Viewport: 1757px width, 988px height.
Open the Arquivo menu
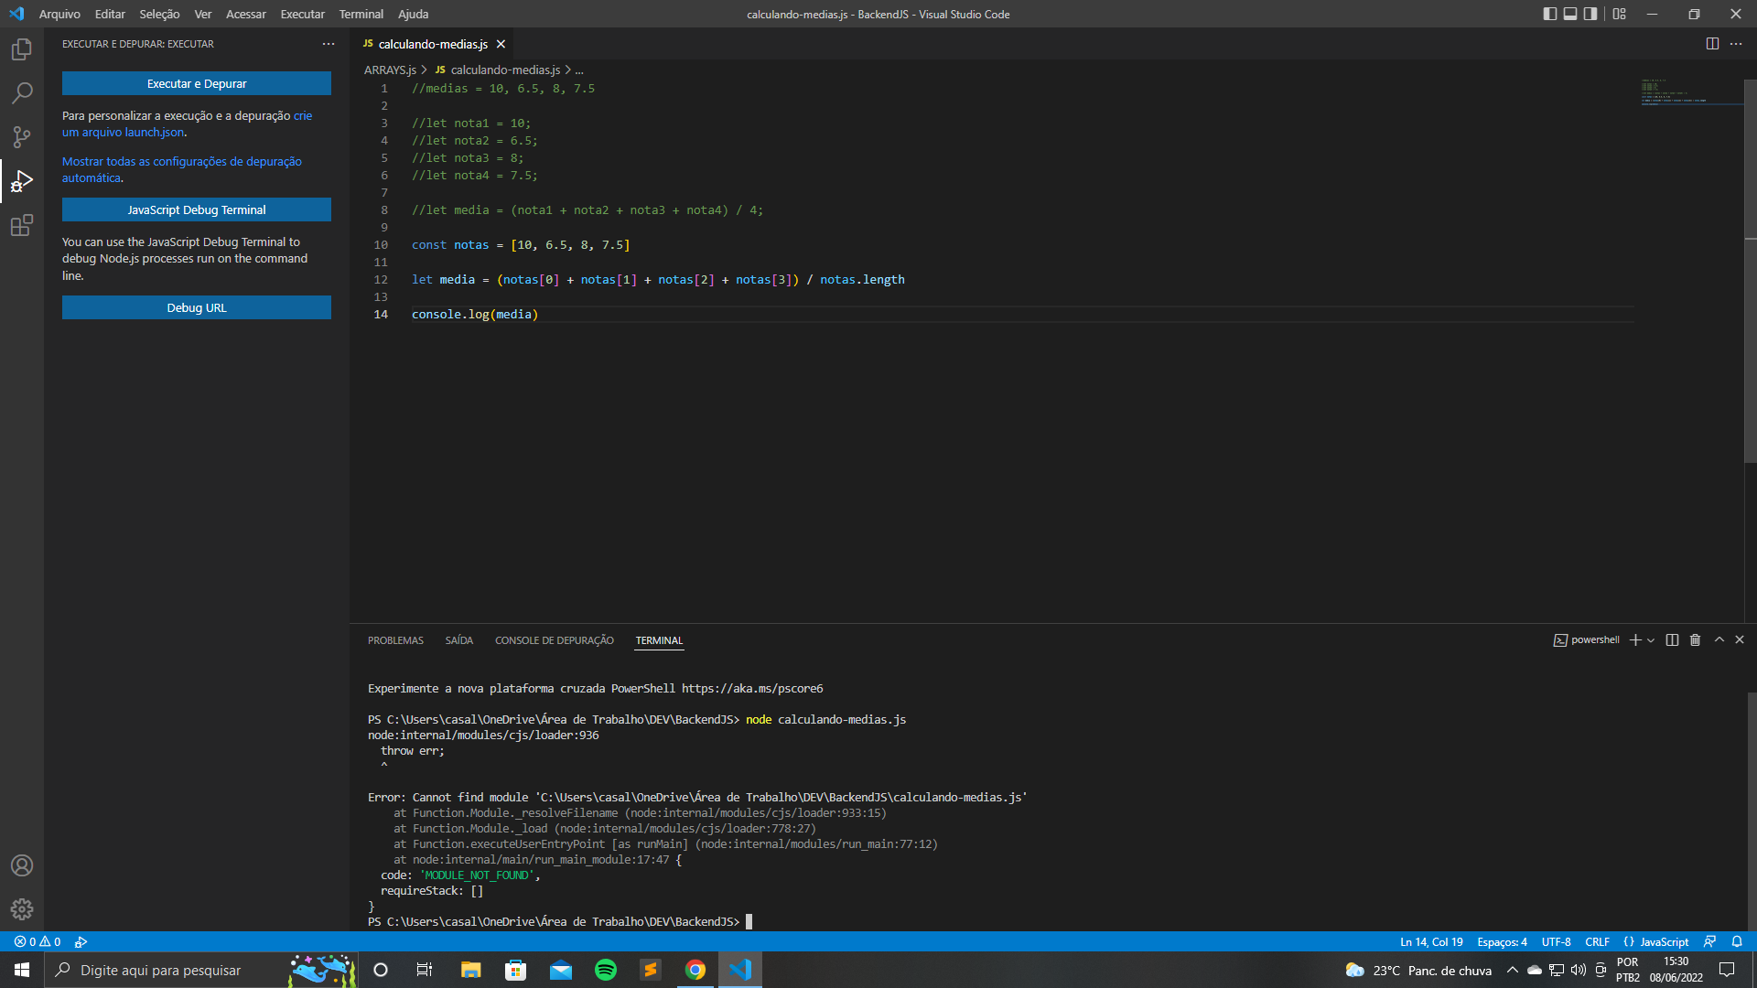tap(59, 14)
